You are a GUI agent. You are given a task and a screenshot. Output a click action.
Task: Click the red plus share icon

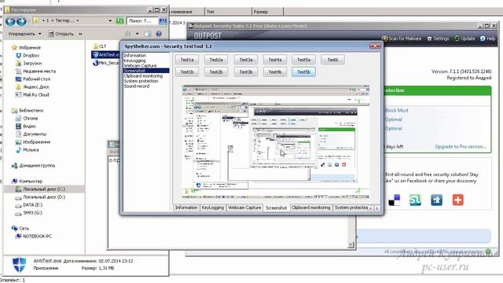(x=457, y=200)
